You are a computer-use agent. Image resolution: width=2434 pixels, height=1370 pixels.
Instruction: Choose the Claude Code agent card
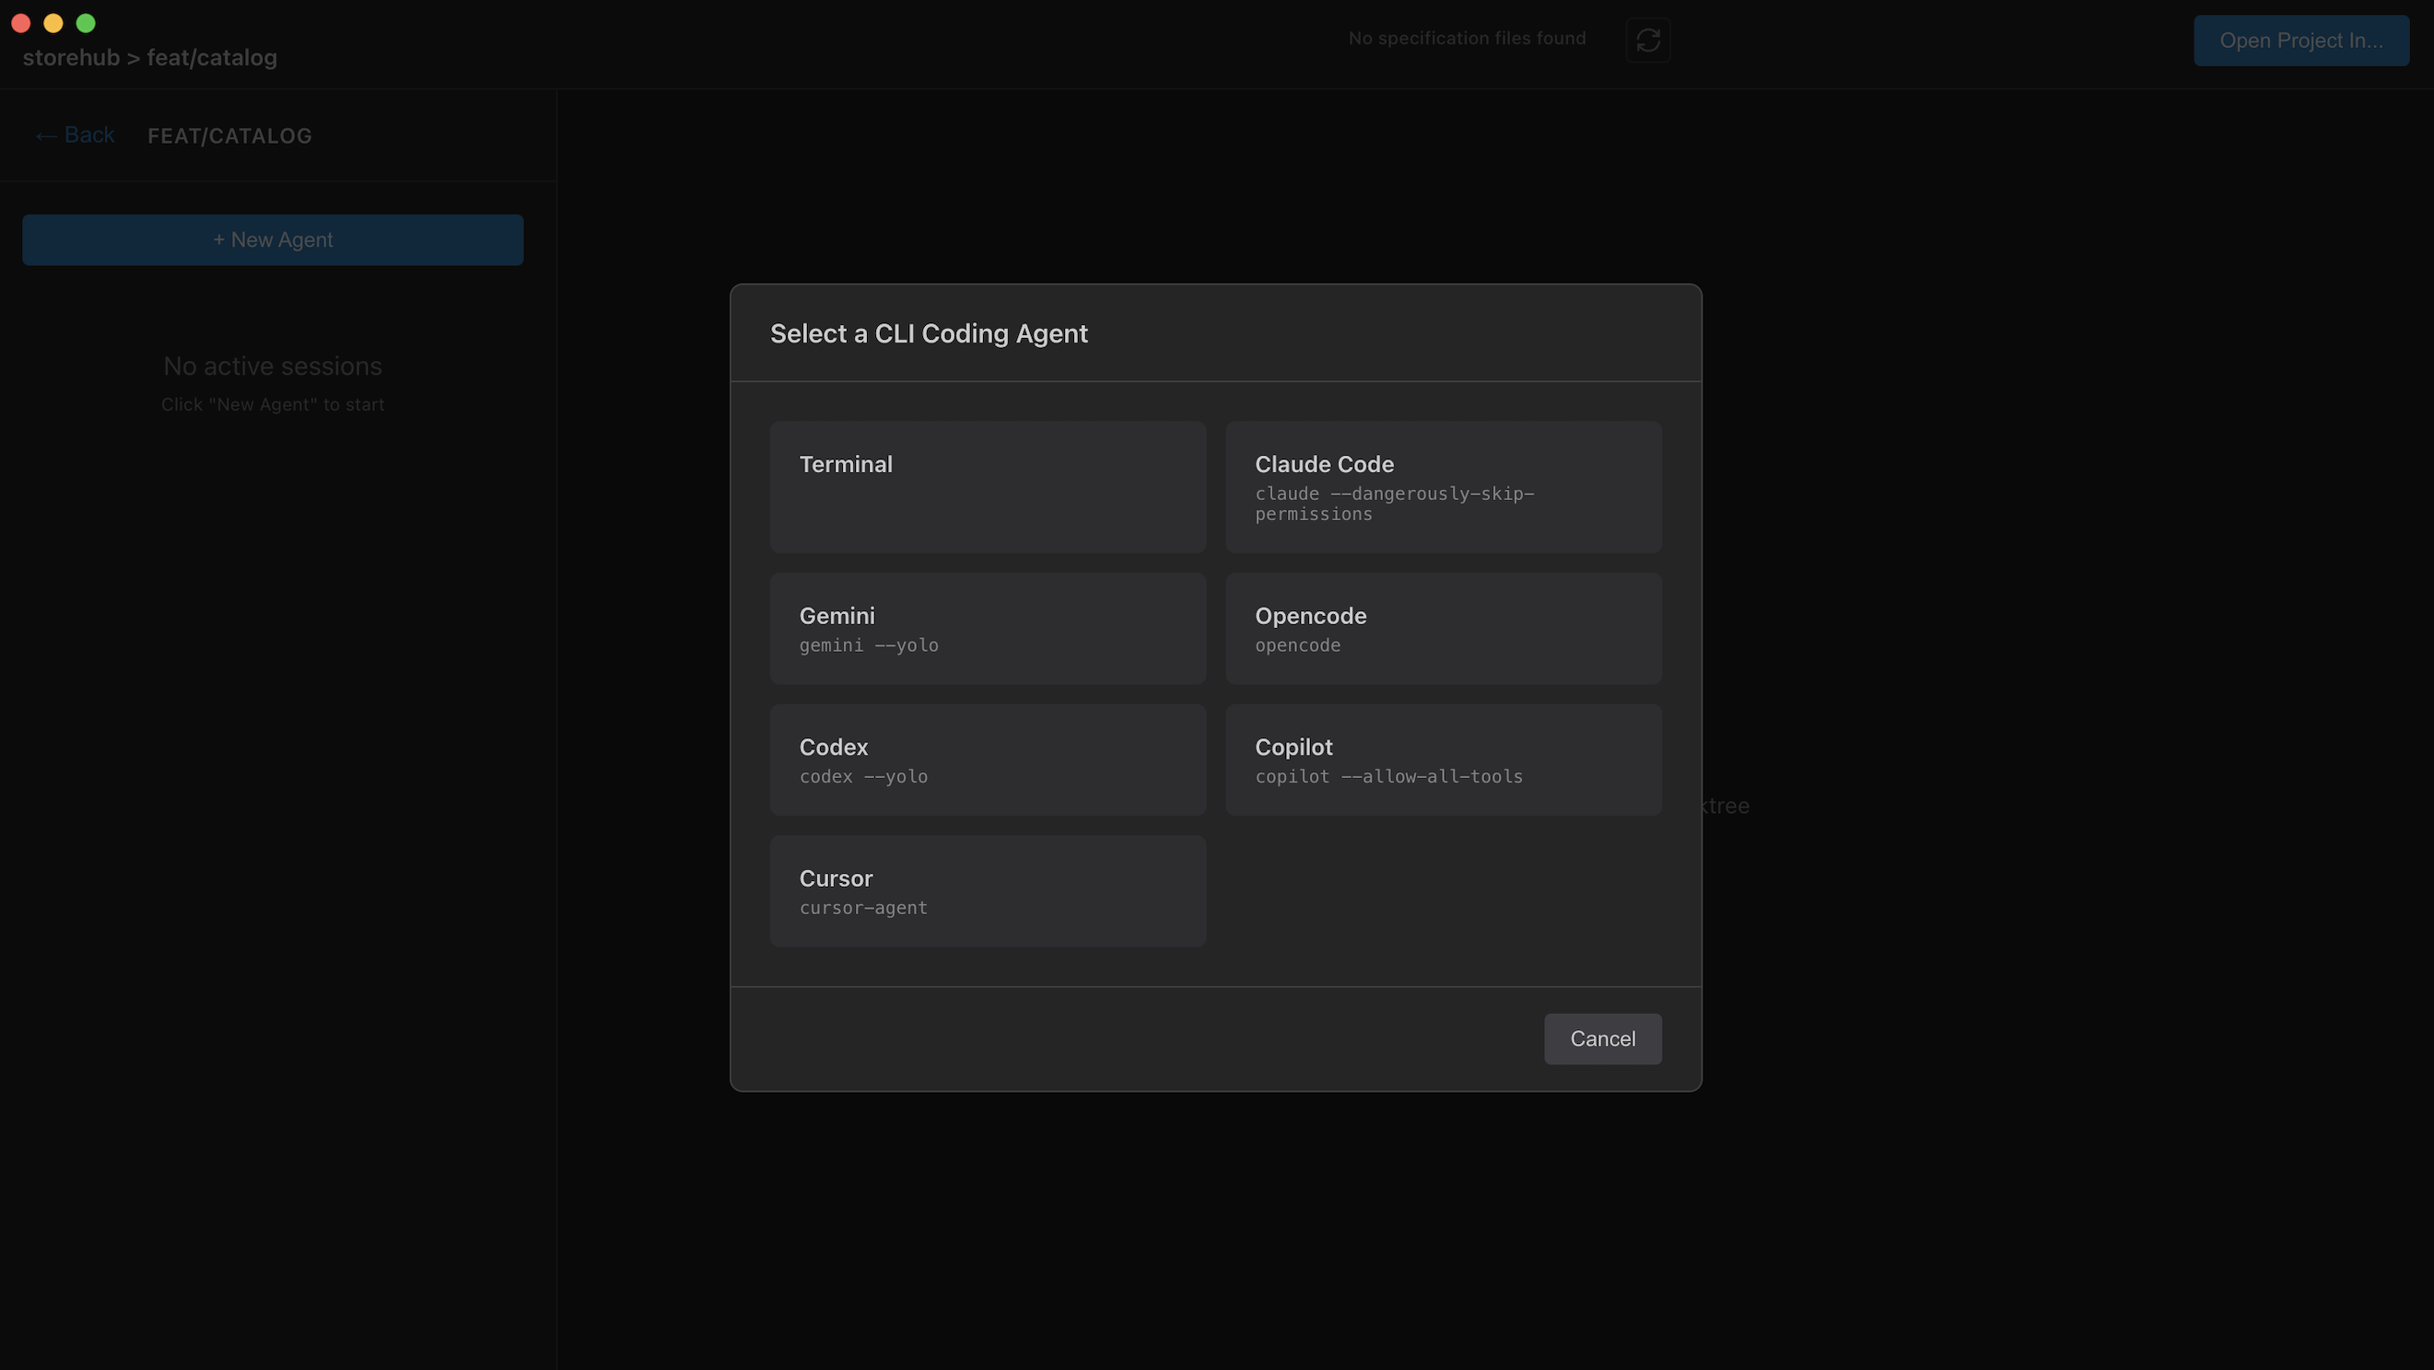click(x=1443, y=487)
